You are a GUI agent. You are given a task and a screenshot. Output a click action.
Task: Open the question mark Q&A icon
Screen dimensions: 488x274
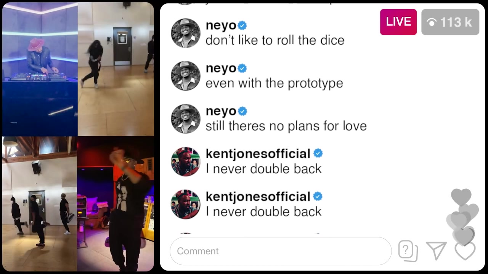coord(408,251)
